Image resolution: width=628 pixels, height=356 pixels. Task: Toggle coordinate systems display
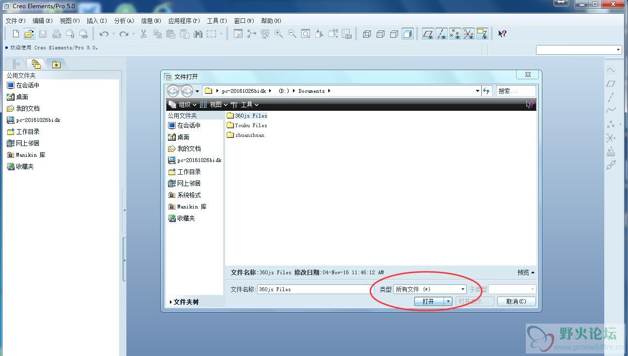click(x=468, y=34)
